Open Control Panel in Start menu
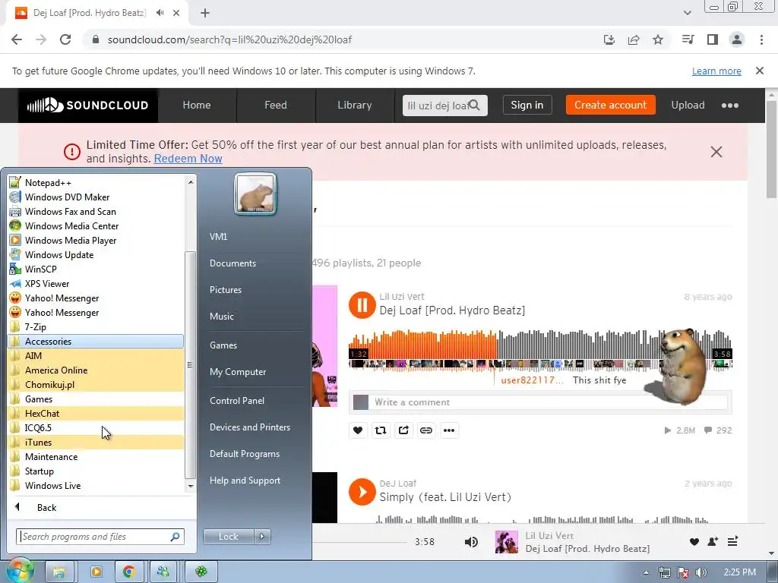Image resolution: width=778 pixels, height=583 pixels. [237, 401]
